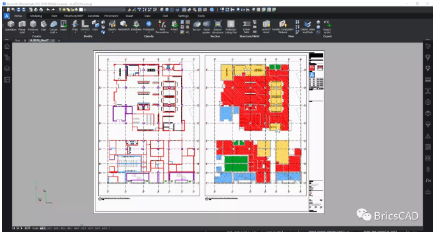Open Auto Parametrize tool
This screenshot has height=232, width=435.
click(162, 27)
